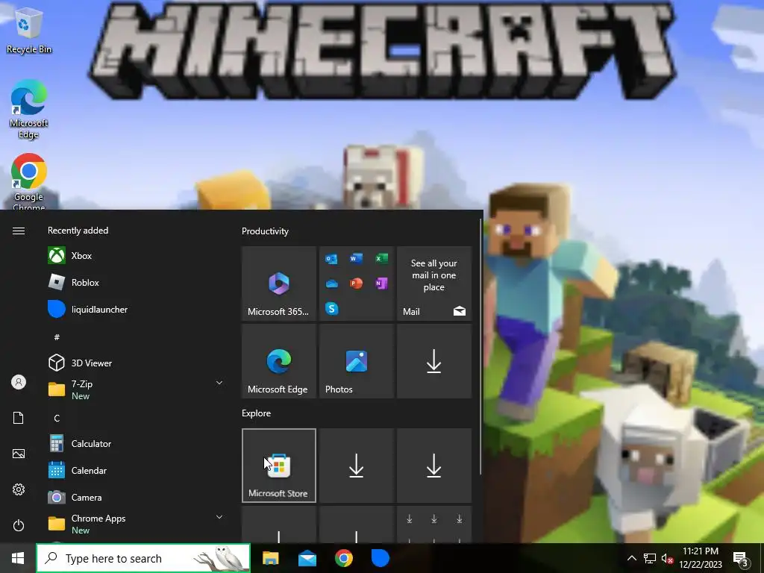Open Settings gear in Start sidebar
Viewport: 764px width, 573px height.
19,489
